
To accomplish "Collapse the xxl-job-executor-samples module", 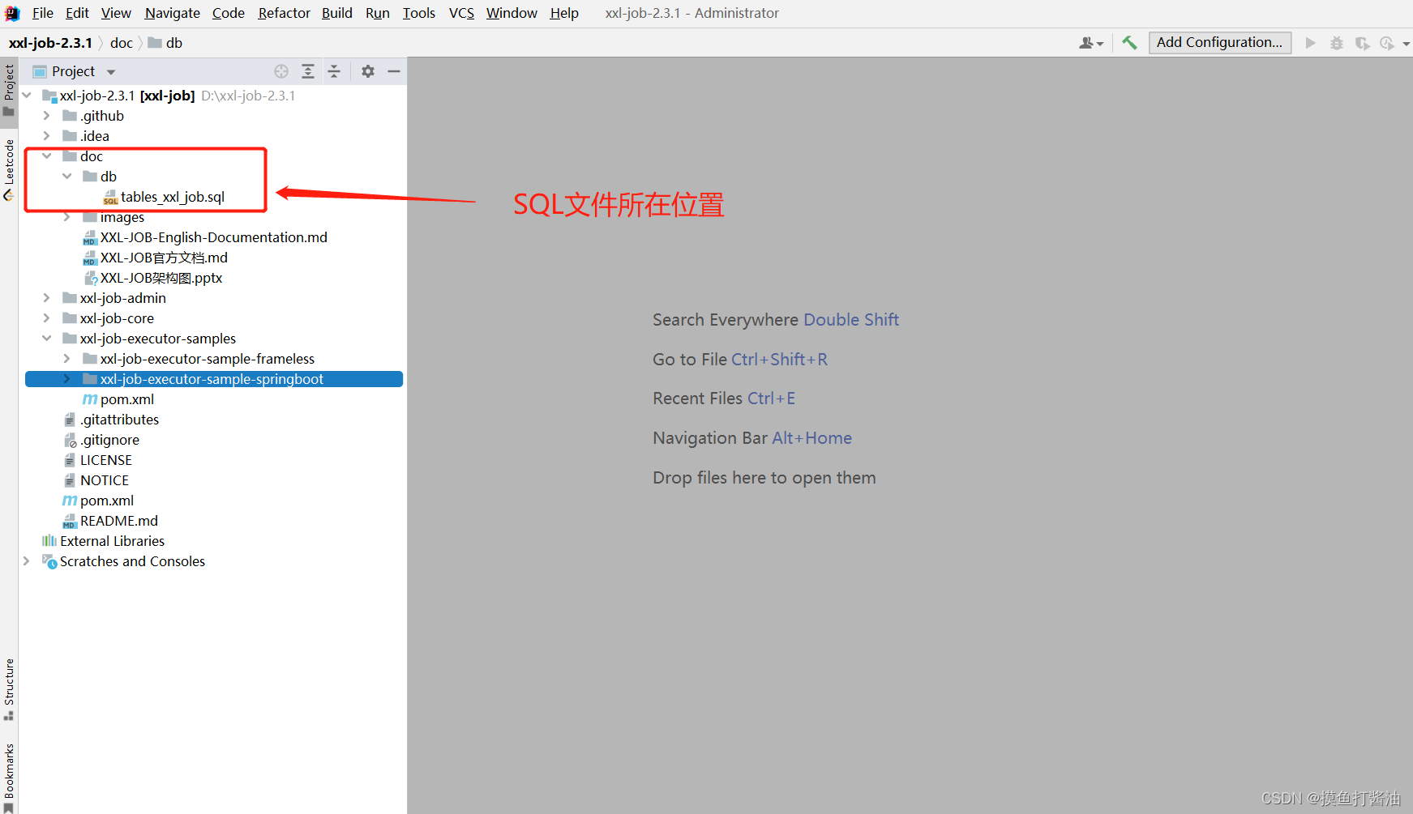I will 47,339.
